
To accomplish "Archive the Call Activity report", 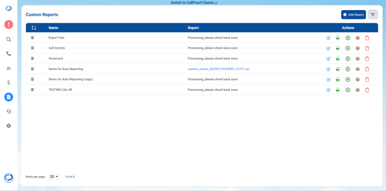I will [358, 48].
